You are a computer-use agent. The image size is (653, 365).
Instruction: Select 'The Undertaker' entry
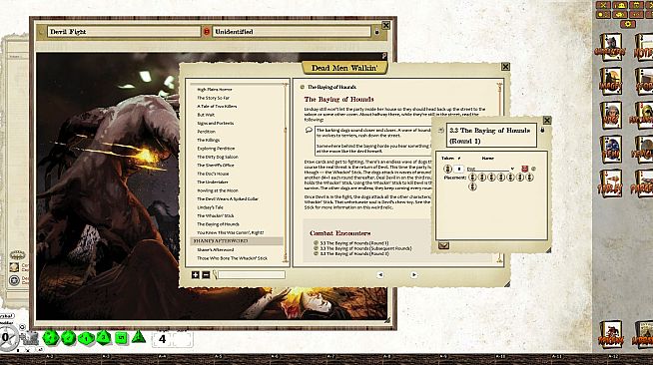coord(212,182)
